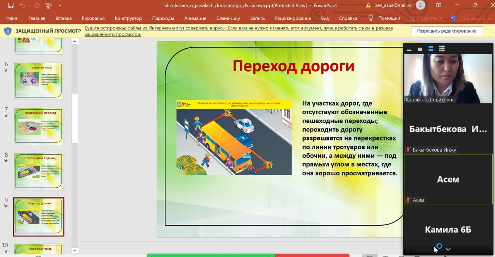Click the slide panel vertical scrollbar thumb
This screenshot has width=495, height=257.
75,118
